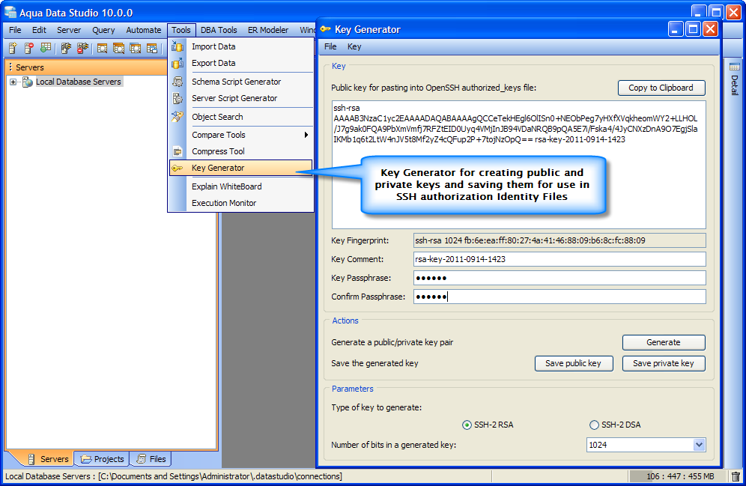Screen dimensions: 746x486
Task: Click the table with green dot toolbar icon
Action: [x=46, y=48]
